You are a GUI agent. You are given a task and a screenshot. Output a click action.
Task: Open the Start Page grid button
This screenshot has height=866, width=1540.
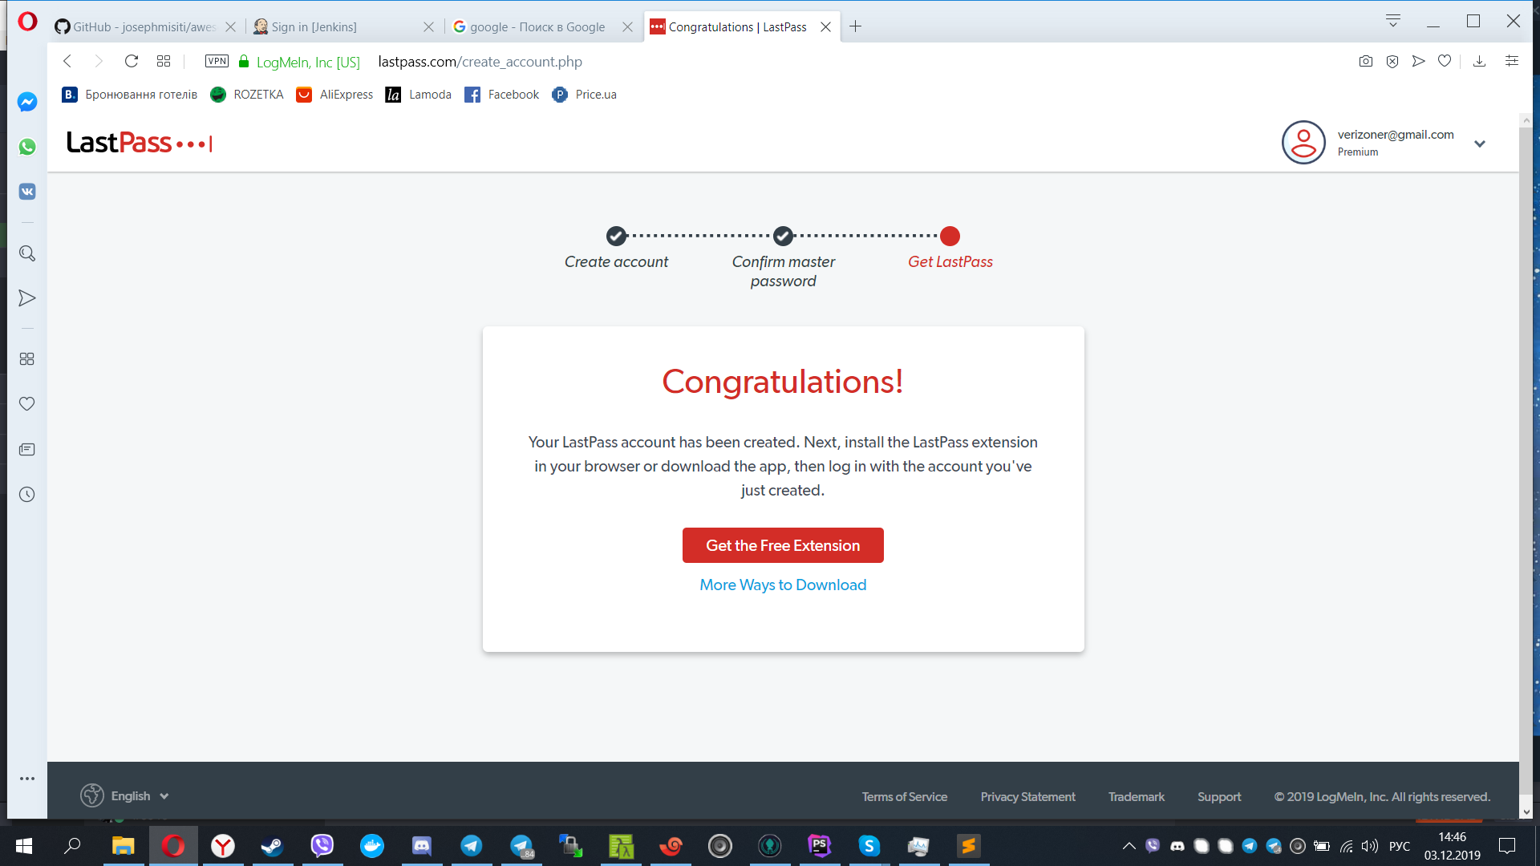(164, 61)
